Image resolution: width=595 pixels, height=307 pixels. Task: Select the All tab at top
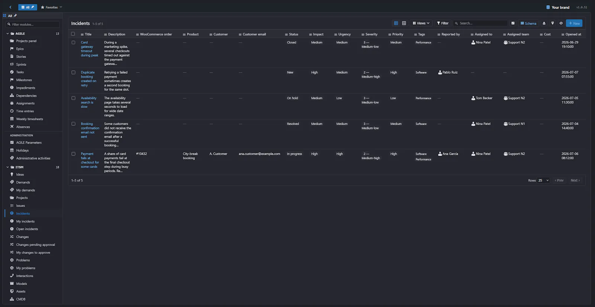[28, 7]
